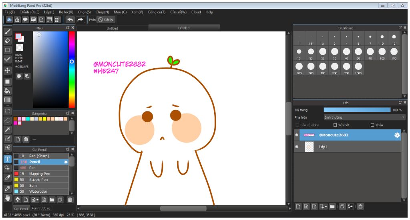Open the Cloud menu
This screenshot has height=220, width=410.
click(x=196, y=12)
